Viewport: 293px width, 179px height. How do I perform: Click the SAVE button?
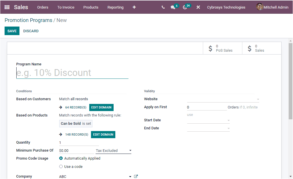tap(12, 31)
